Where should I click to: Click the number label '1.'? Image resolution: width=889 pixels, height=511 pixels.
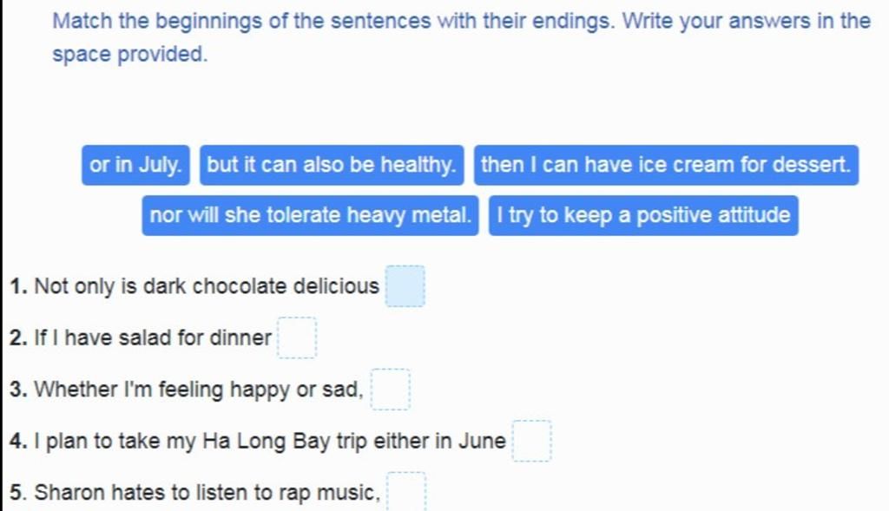[19, 286]
